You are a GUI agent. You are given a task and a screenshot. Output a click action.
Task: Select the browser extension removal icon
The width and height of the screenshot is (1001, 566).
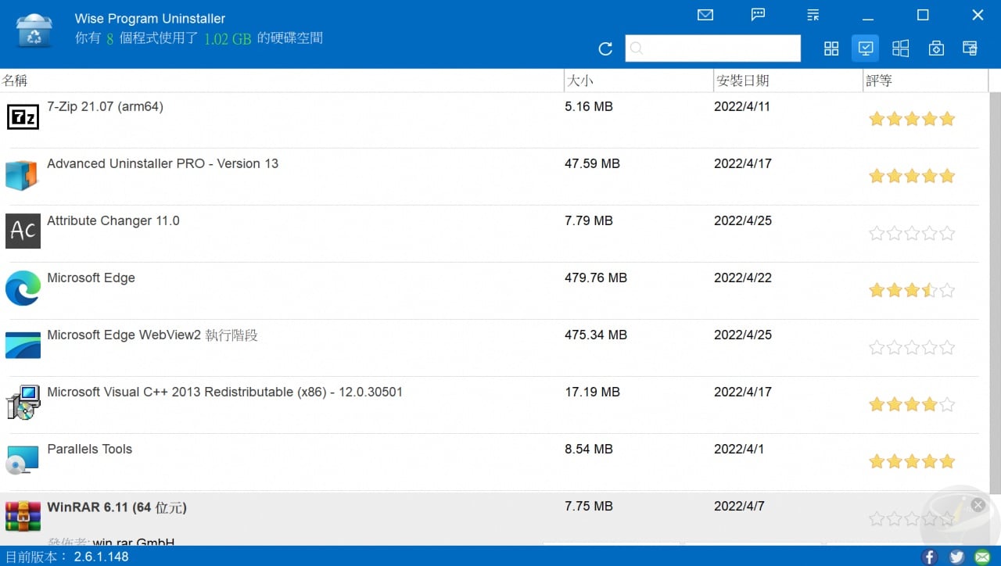[970, 48]
